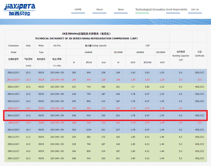Click the Join Us link

(195, 9)
